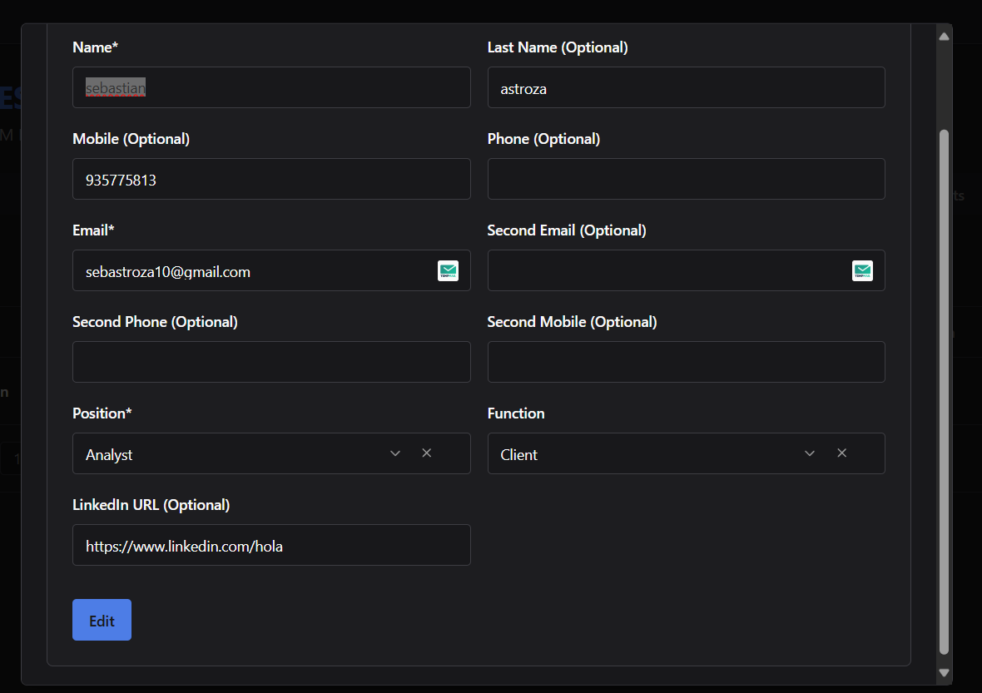982x693 pixels.
Task: Clear the Analyst position selection
Action: click(426, 453)
